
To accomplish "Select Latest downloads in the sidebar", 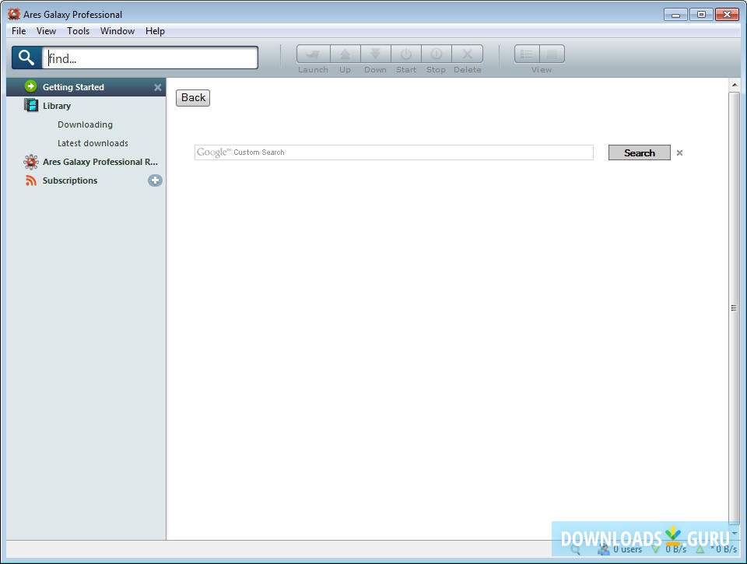I will click(x=93, y=143).
